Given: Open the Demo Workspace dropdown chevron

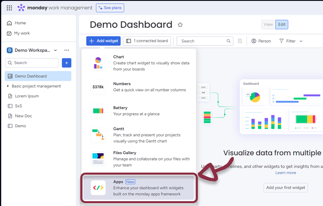Looking at the screenshot, I should pos(55,50).
